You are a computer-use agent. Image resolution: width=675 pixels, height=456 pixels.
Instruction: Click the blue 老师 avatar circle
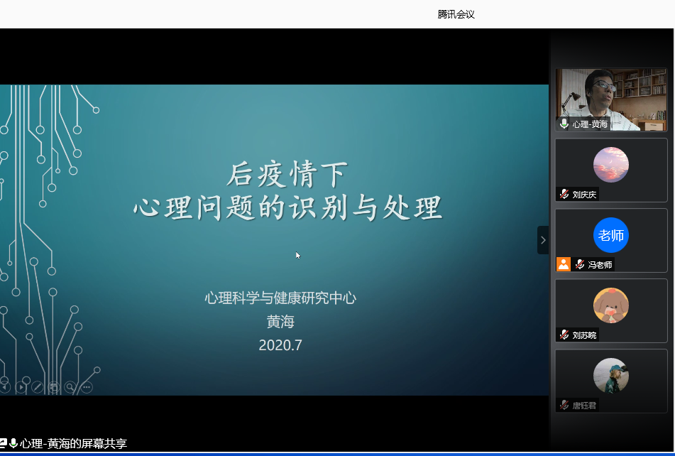tap(610, 235)
